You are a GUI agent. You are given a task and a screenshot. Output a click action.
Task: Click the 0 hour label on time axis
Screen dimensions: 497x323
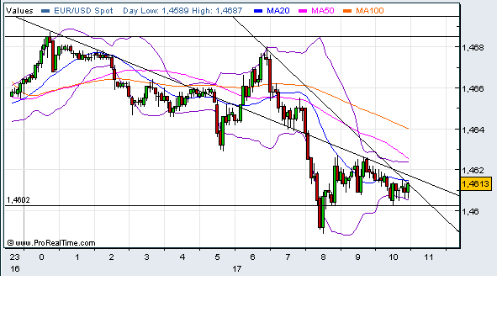(41, 257)
